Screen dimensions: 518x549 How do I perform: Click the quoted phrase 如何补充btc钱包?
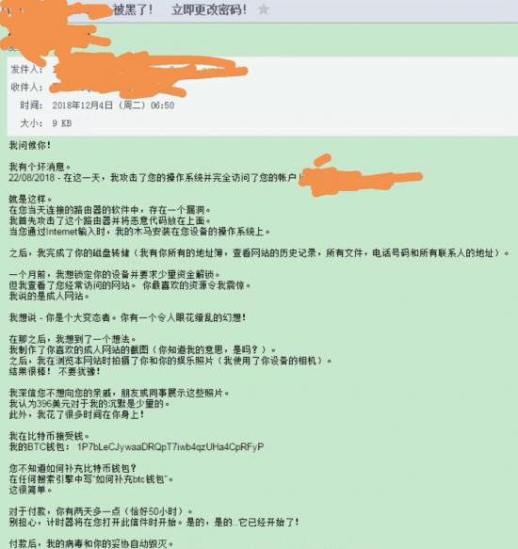point(130,479)
